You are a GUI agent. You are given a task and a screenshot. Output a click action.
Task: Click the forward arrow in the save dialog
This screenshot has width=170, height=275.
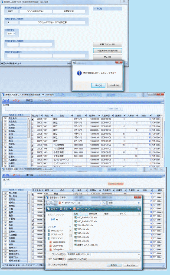(53, 203)
